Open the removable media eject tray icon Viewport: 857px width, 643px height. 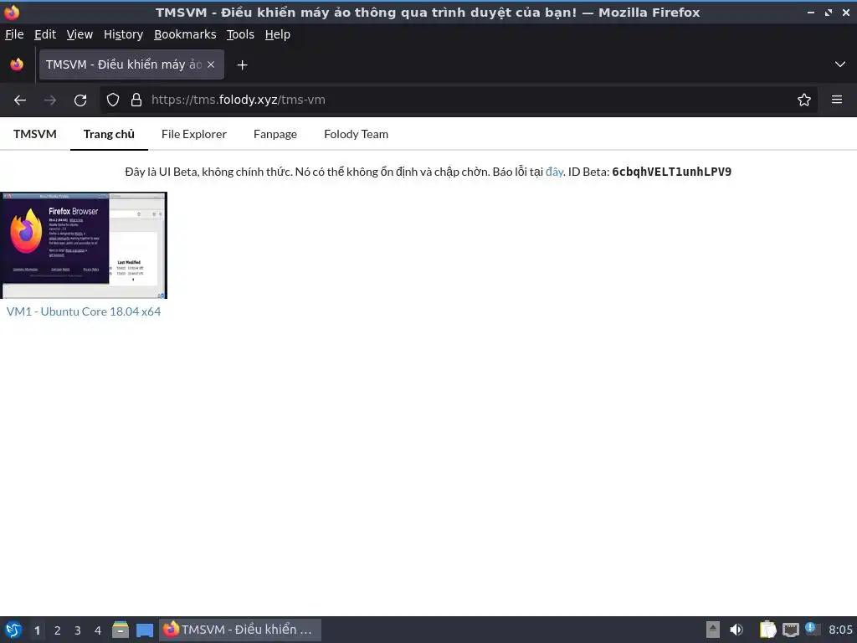coord(713,630)
